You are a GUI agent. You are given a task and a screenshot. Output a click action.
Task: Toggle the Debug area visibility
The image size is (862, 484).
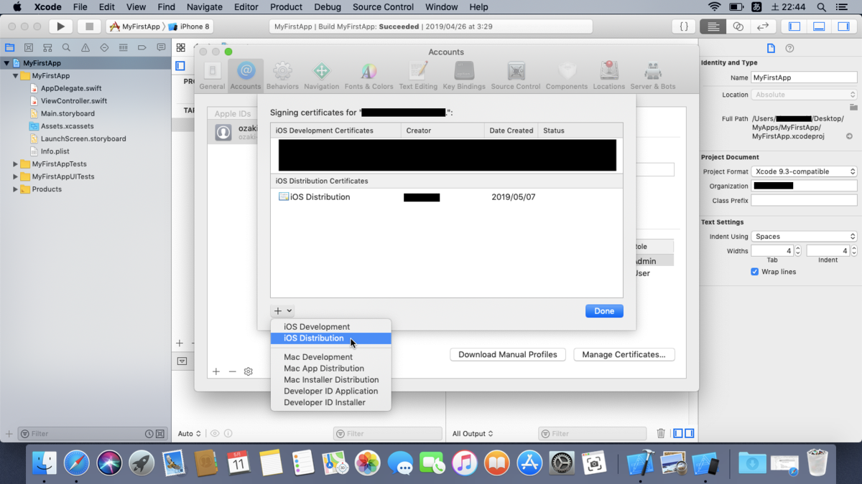point(819,27)
